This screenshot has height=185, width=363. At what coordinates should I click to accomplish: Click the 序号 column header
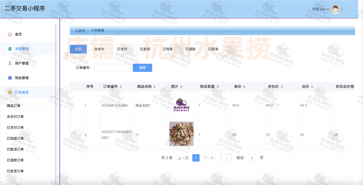tap(90, 86)
